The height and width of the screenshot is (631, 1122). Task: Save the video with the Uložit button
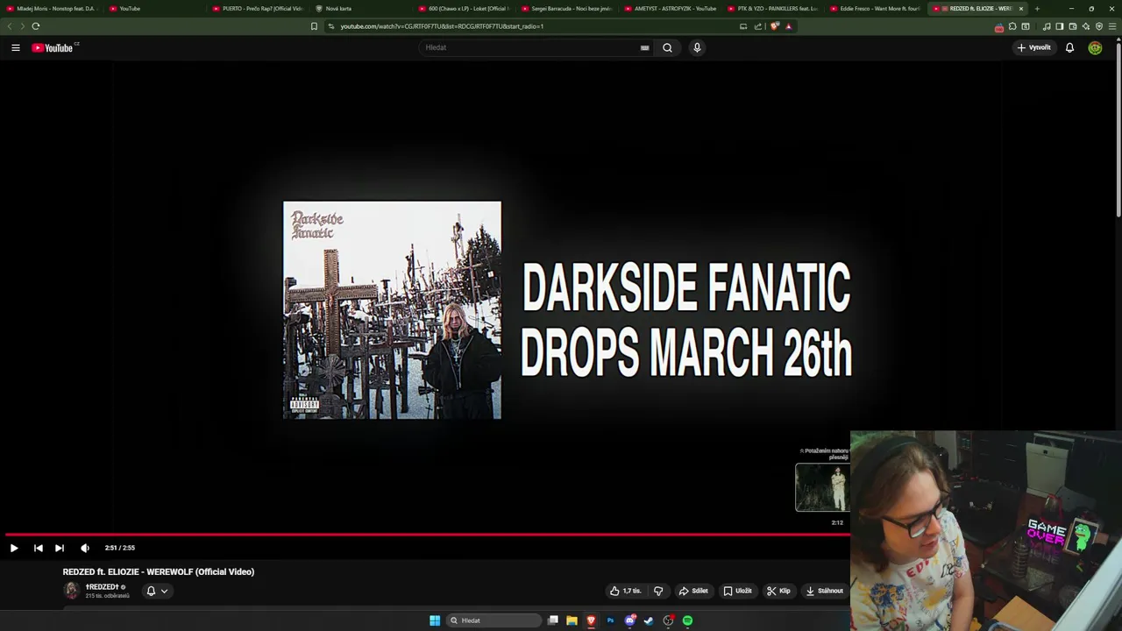737,591
